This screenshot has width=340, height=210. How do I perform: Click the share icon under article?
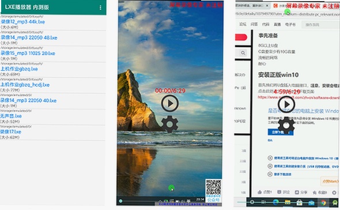(297, 192)
